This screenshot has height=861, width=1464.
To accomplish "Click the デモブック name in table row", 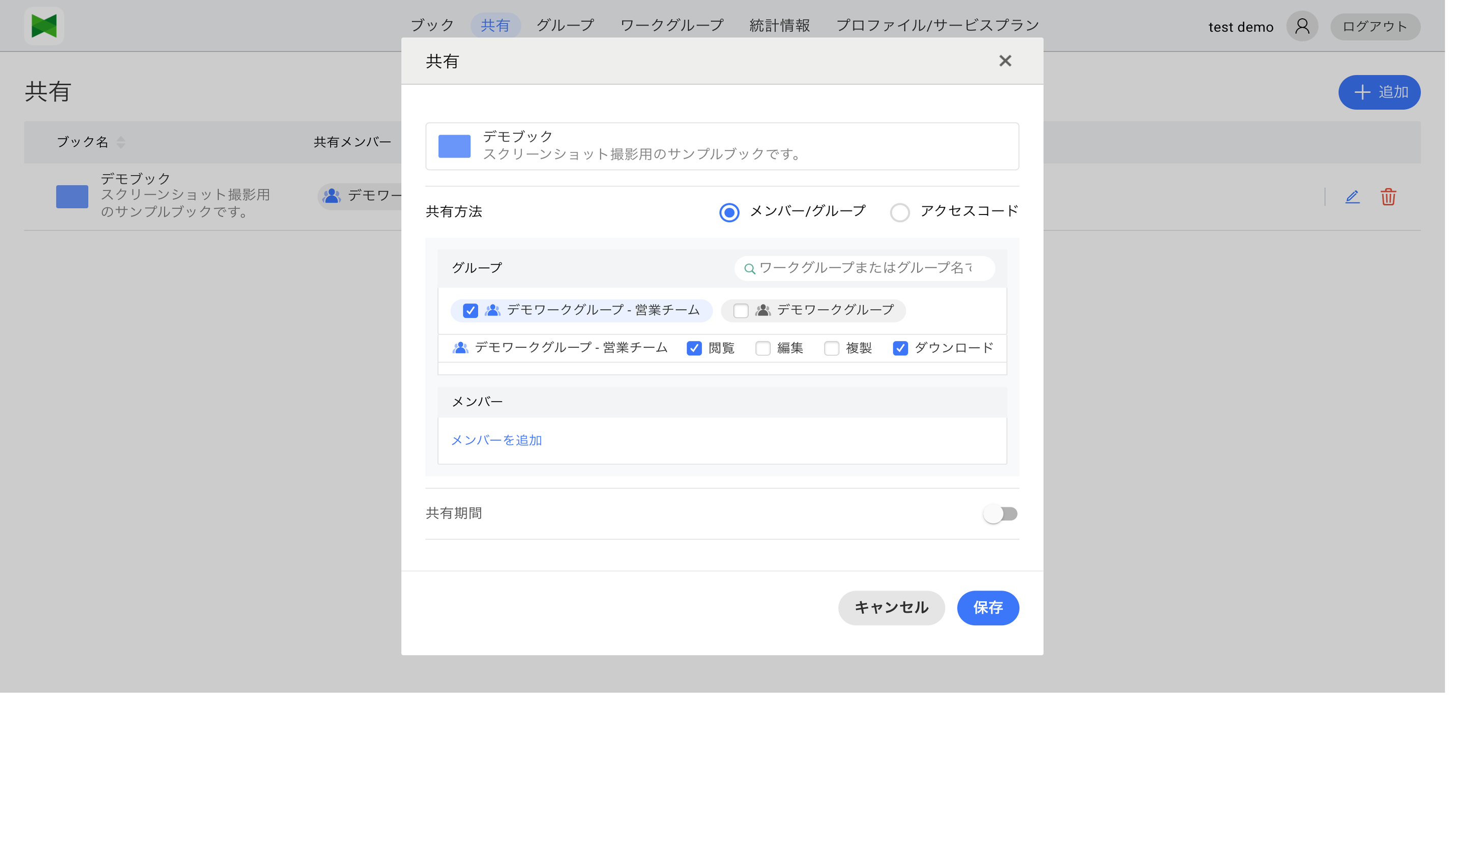I will click(x=135, y=179).
